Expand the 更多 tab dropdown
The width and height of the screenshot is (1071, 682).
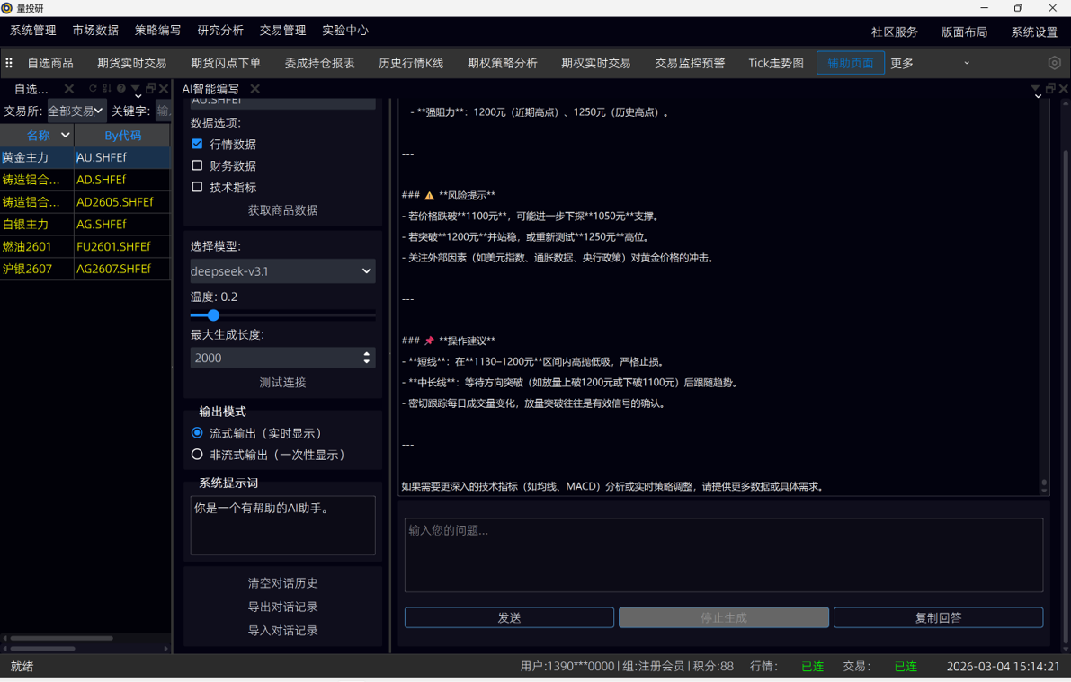click(x=966, y=63)
